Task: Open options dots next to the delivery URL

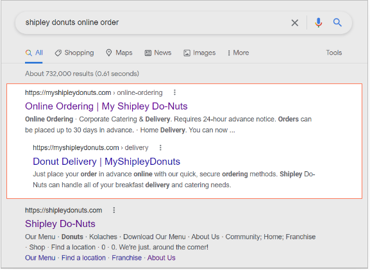Action: pos(160,148)
